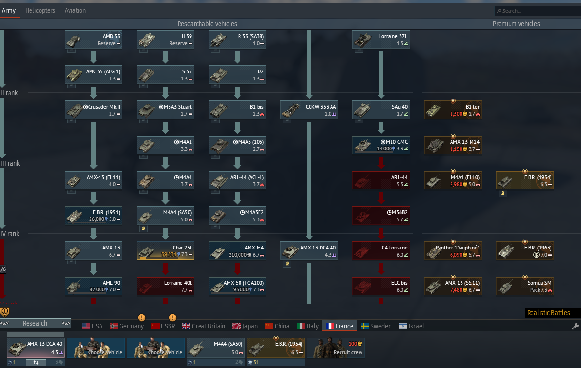Click the orange shield alert icon
The image size is (581, 368).
pos(5,312)
